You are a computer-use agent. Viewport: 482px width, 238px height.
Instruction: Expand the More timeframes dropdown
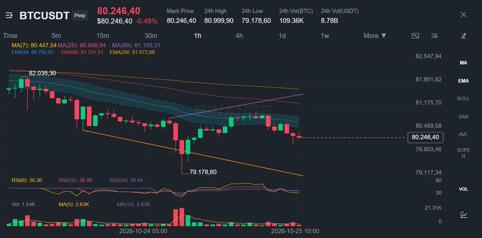click(375, 36)
